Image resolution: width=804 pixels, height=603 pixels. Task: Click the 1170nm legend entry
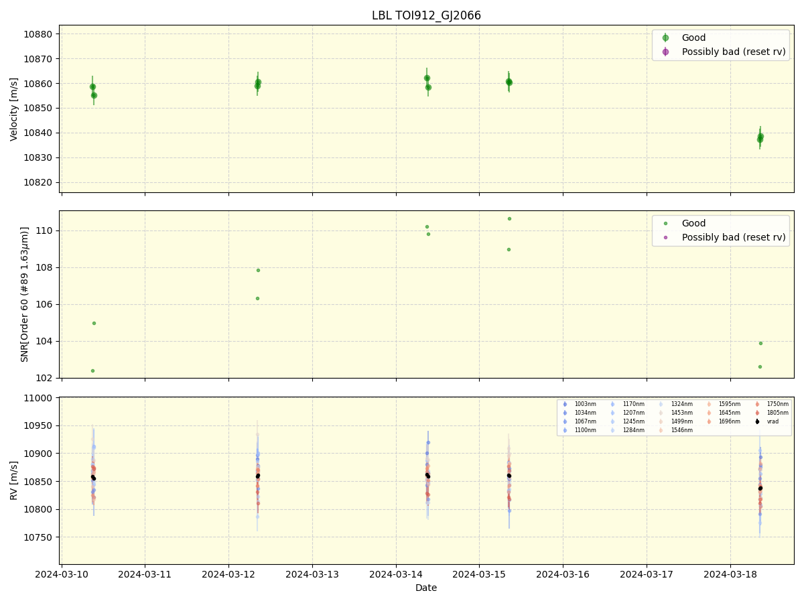[x=628, y=404]
